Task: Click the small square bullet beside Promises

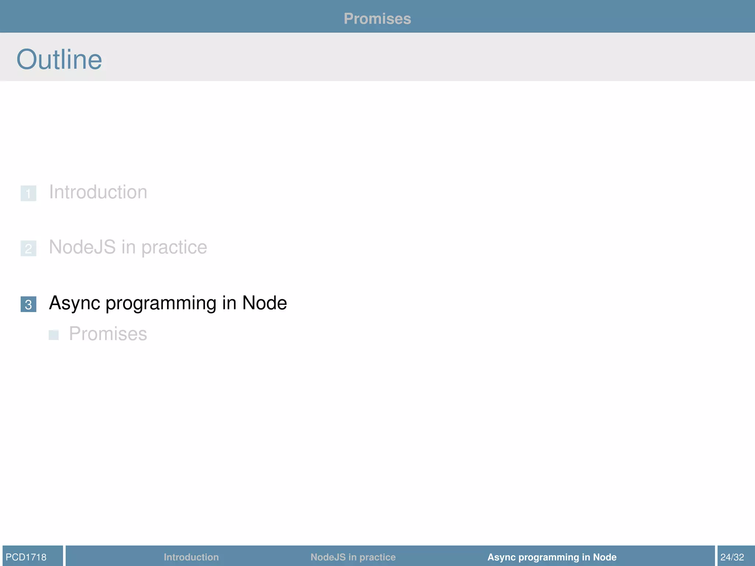Action: 54,335
